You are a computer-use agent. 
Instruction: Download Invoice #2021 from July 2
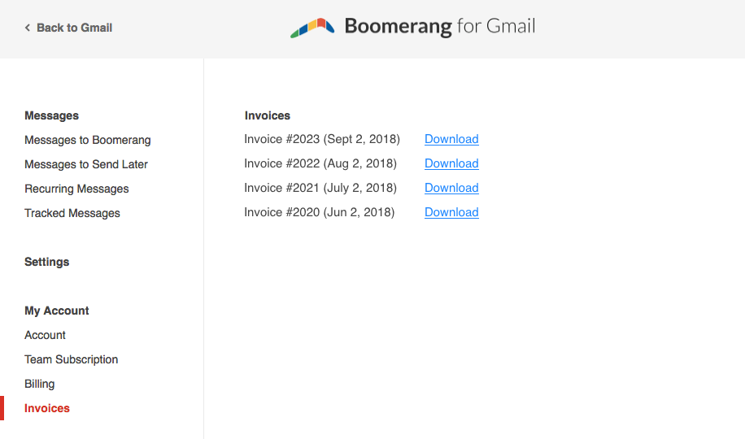click(x=451, y=188)
